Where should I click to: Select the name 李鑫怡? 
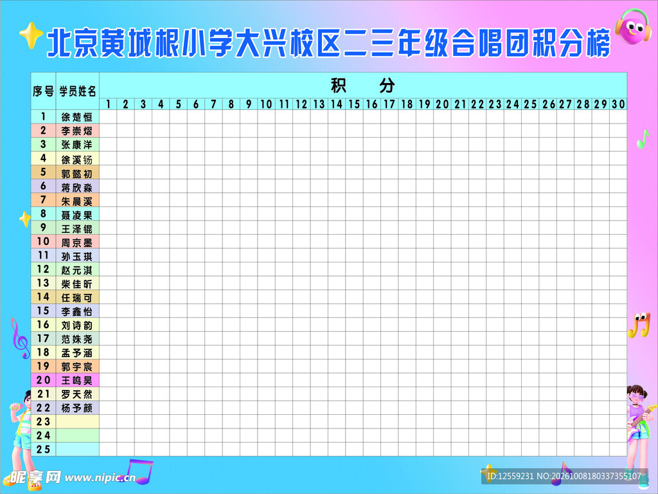click(77, 312)
